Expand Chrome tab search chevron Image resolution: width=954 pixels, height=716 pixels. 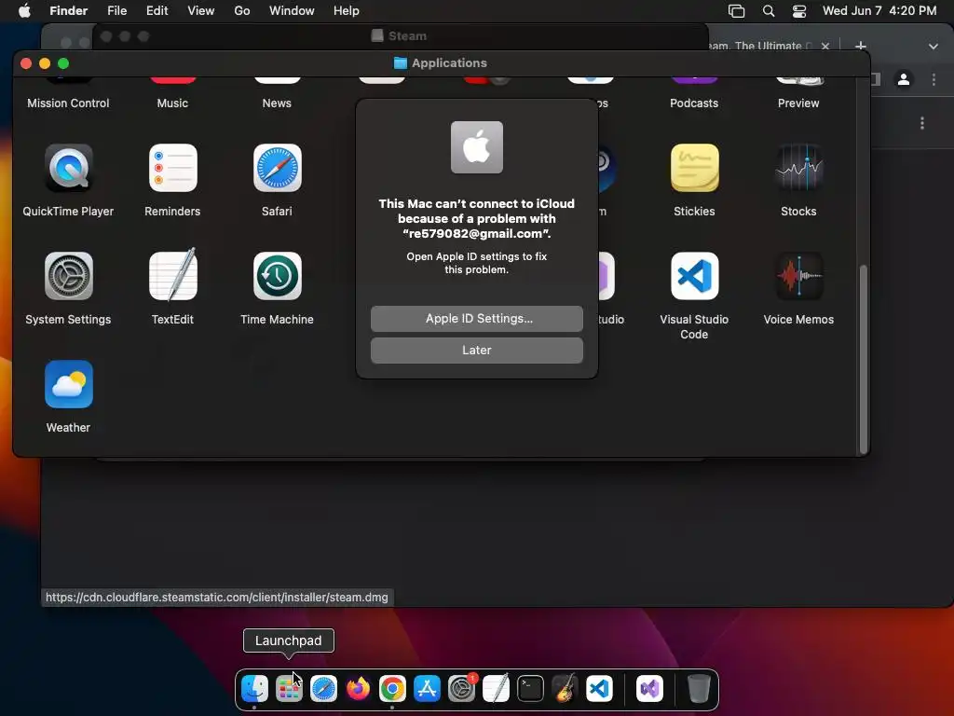click(x=933, y=47)
